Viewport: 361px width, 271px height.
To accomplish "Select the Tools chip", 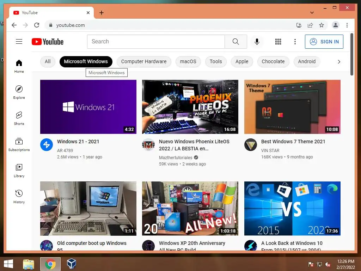I will click(216, 61).
